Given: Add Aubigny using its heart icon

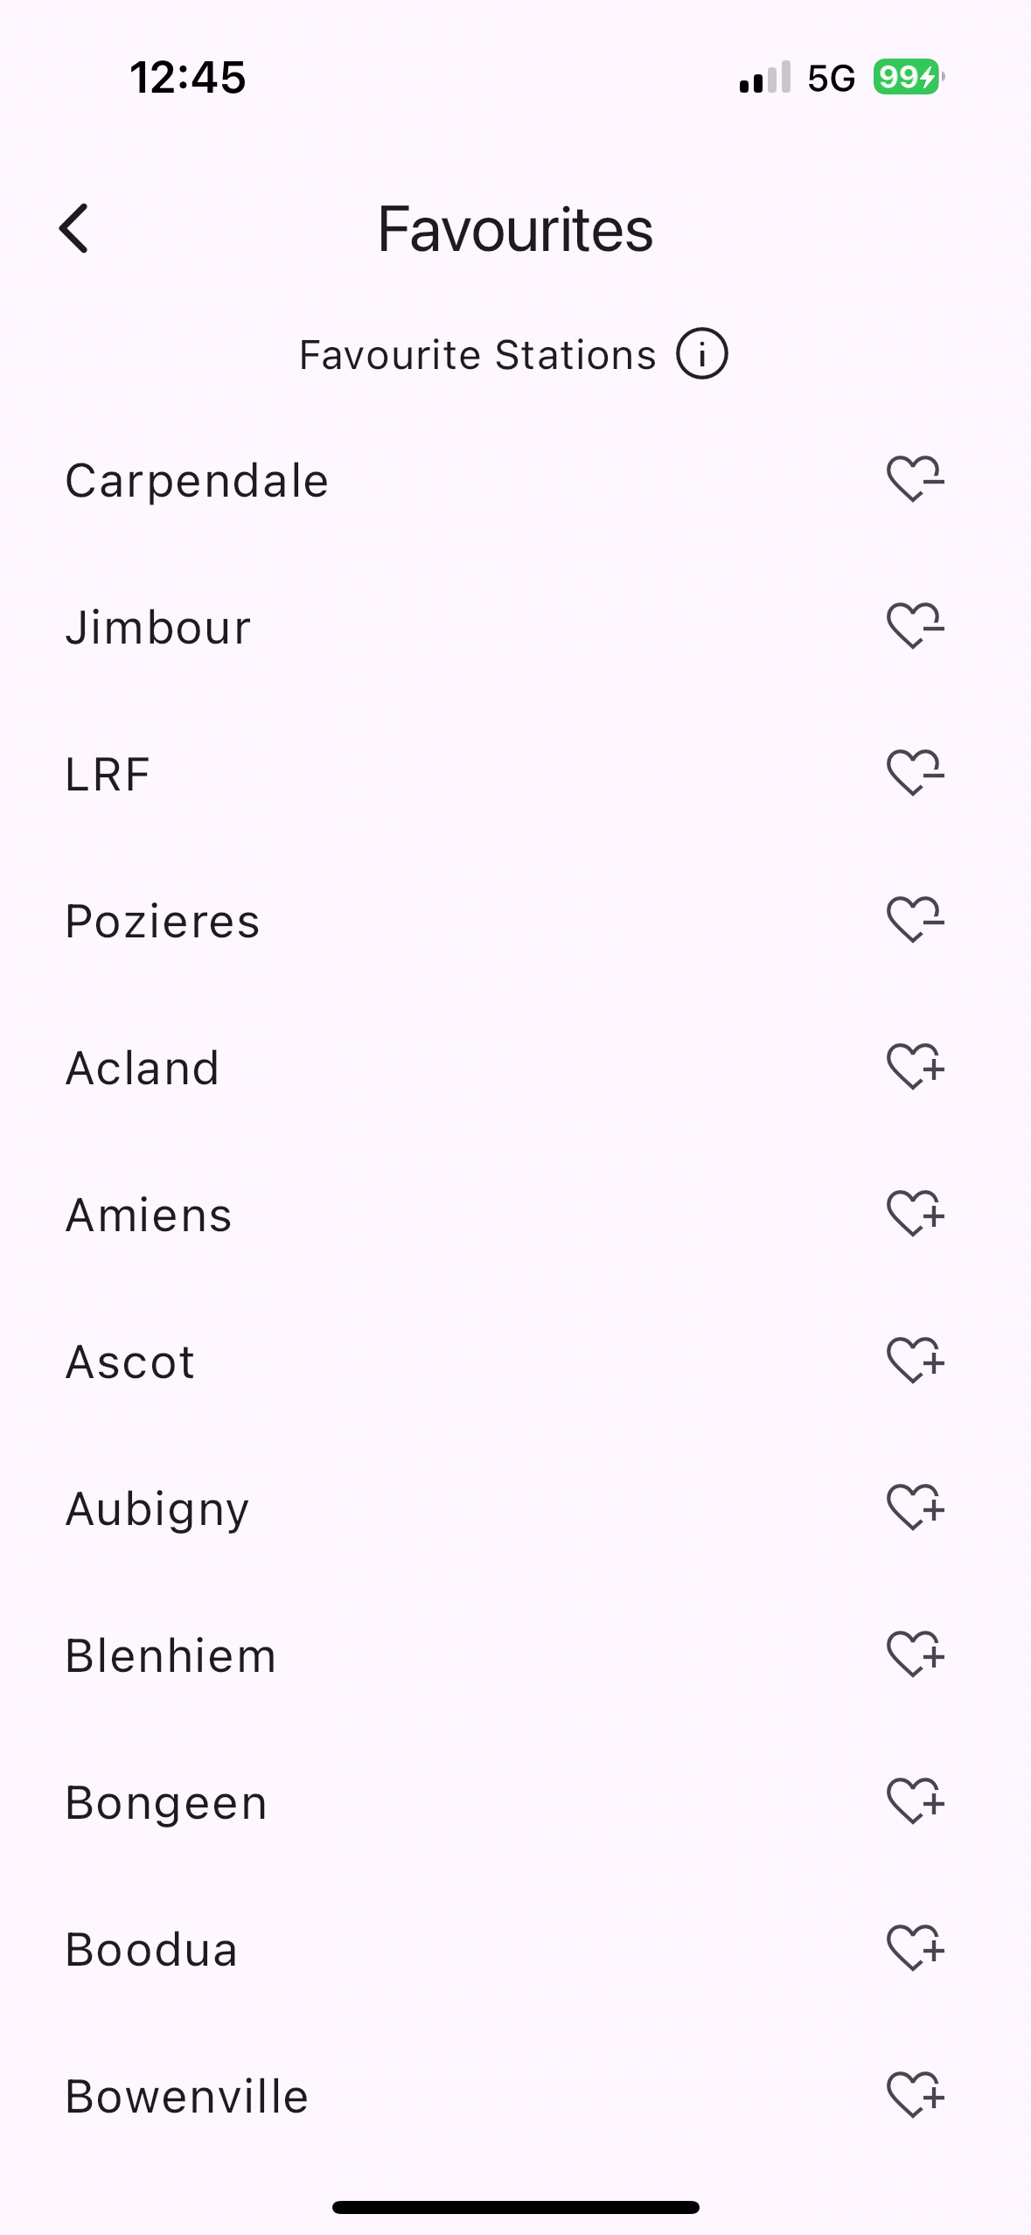Looking at the screenshot, I should (x=915, y=1507).
